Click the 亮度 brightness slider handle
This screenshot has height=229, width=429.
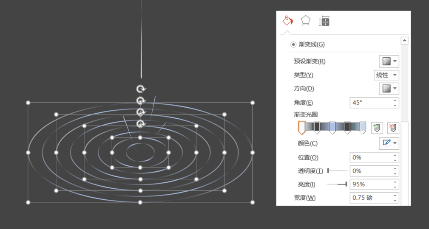[x=346, y=184]
